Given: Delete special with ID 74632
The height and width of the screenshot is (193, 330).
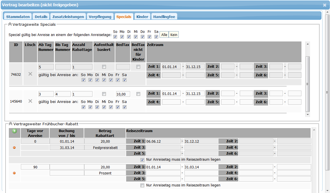Looking at the screenshot, I should point(30,74).
